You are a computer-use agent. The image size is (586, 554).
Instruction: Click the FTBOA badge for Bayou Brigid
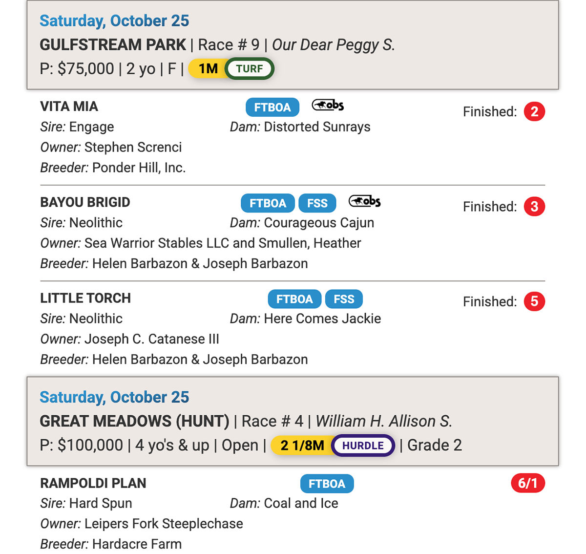pos(268,203)
